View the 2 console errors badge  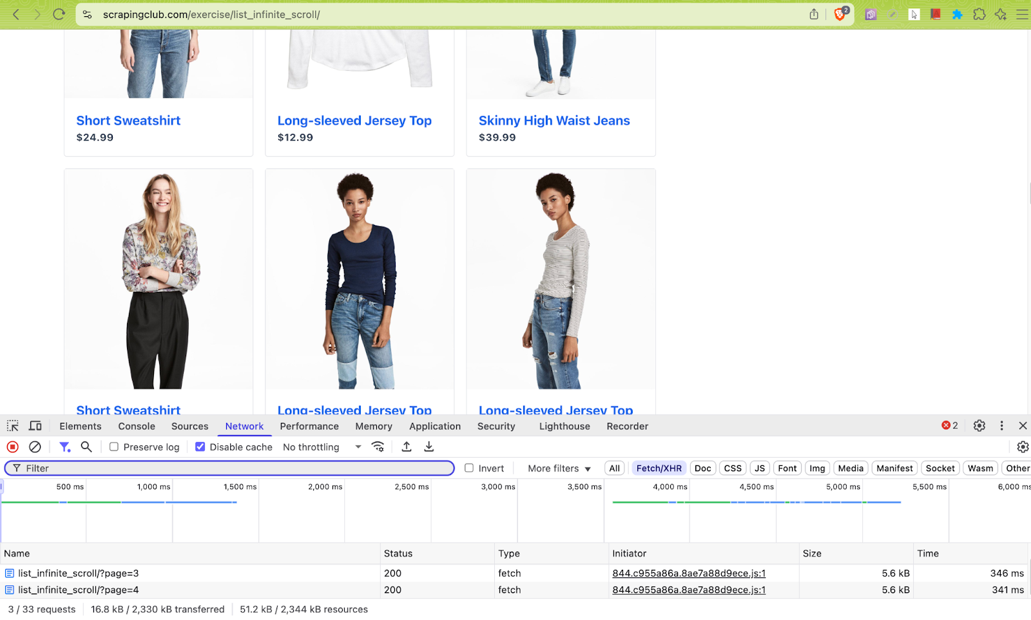[x=949, y=425]
